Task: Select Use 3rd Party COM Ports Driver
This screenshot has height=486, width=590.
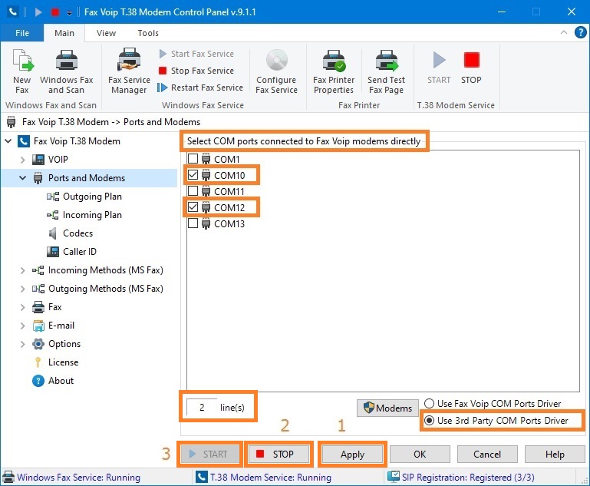Action: pyautogui.click(x=496, y=421)
